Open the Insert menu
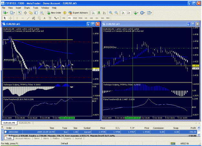The width and height of the screenshot is (202, 146). (x=18, y=8)
